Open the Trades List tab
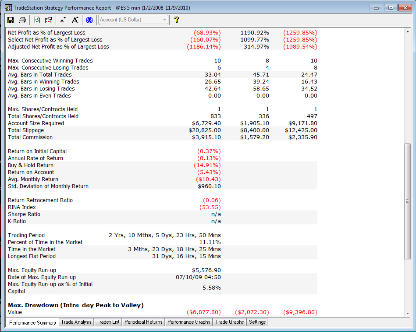 [108, 322]
